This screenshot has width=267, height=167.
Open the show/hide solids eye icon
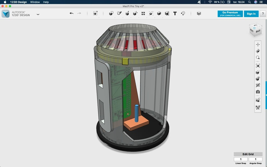(x=258, y=79)
